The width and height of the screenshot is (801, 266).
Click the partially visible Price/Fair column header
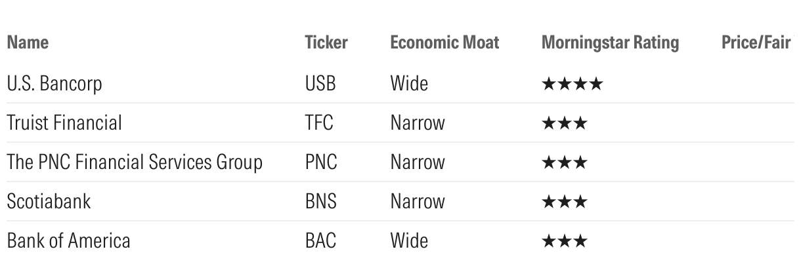(x=757, y=43)
